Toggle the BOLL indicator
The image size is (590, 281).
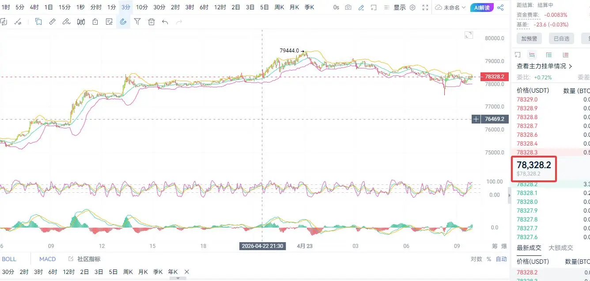[9, 259]
